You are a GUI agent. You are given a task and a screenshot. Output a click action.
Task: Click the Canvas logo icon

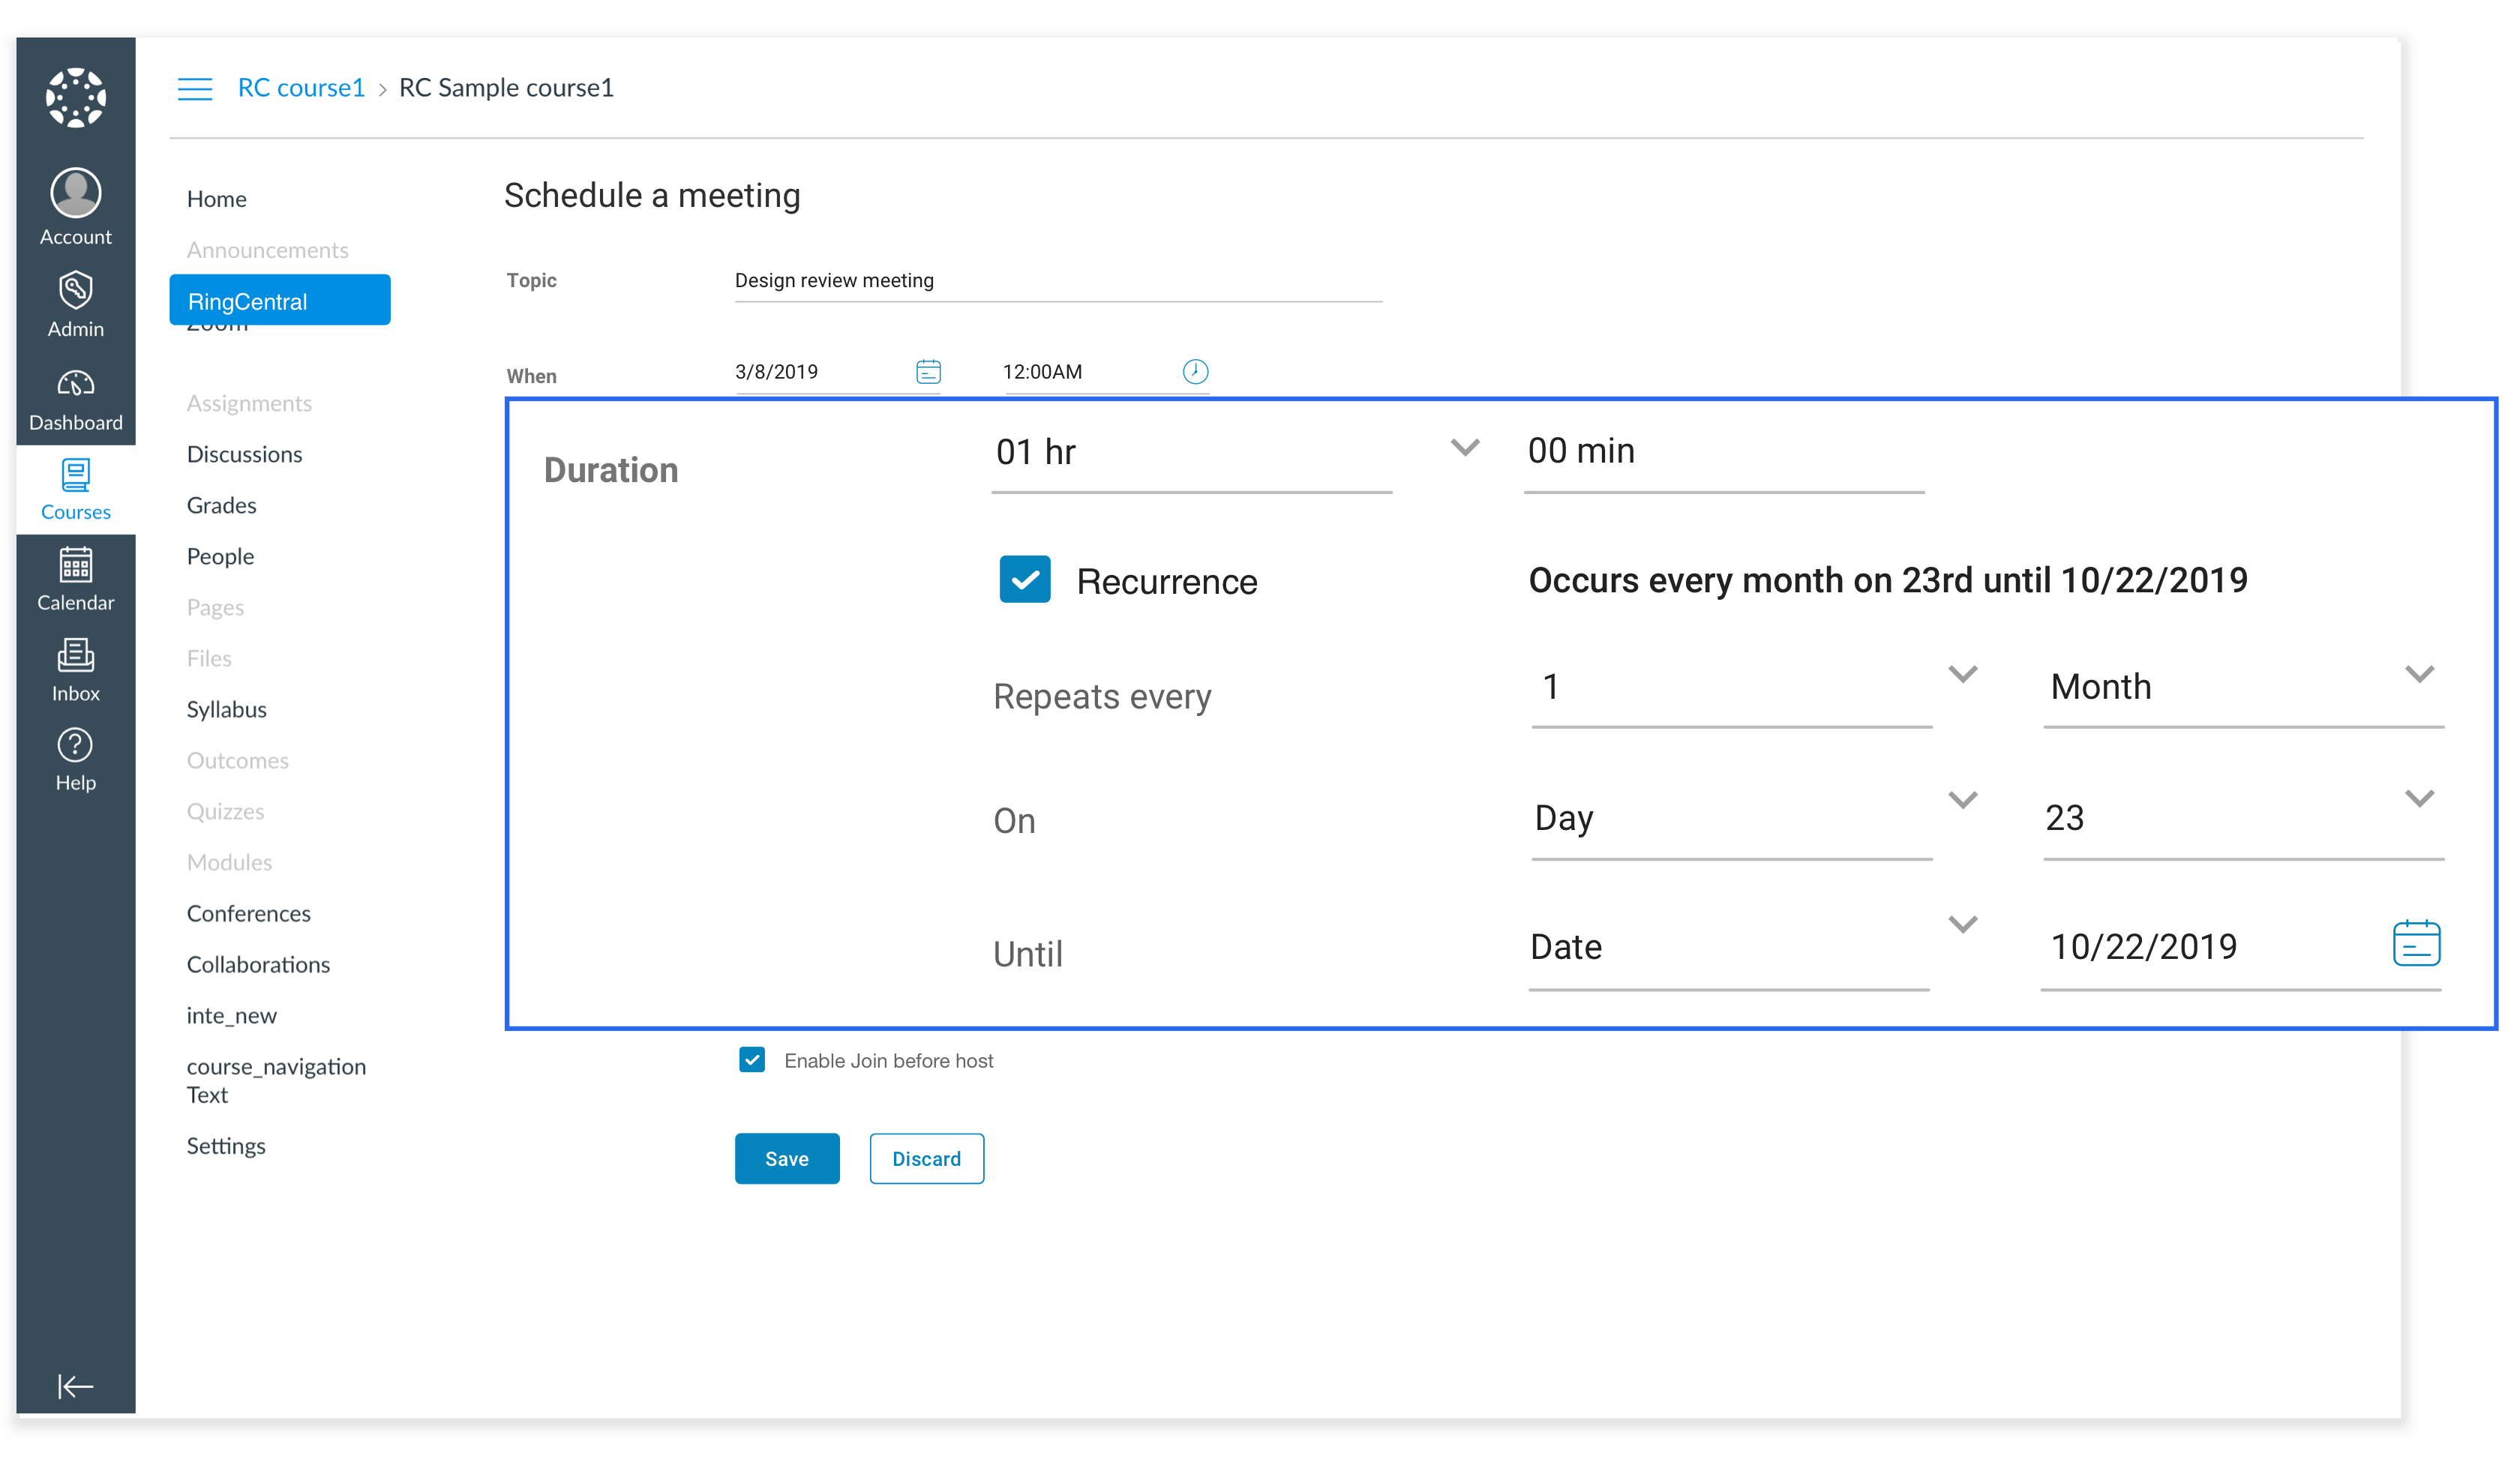[76, 97]
